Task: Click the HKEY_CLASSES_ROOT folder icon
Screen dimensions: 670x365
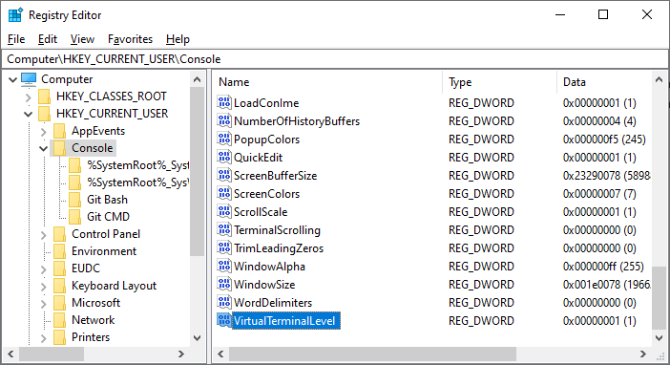Action: (x=45, y=97)
